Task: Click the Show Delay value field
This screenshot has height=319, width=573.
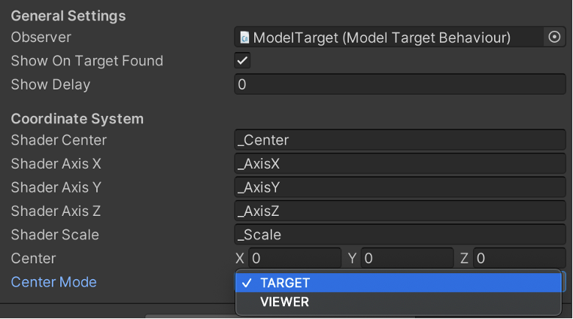Action: (400, 84)
